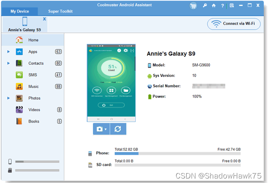The image size is (268, 183).
Task: Click the sidebar SD card mini bar
Action: coord(37,170)
